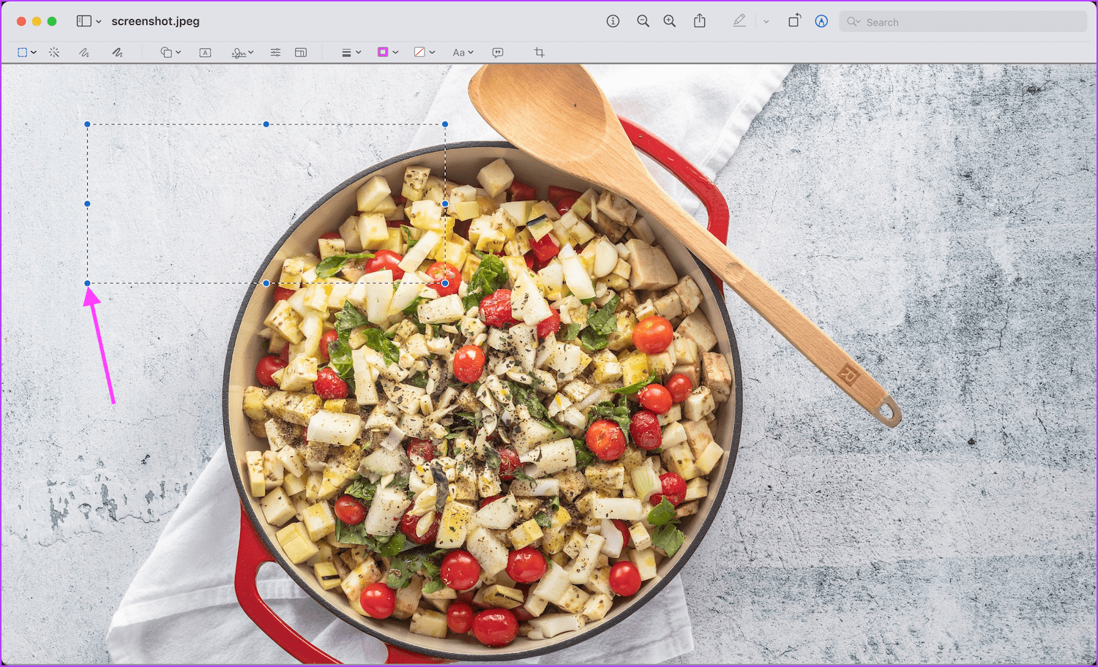Click the Zoom In magnifier
Viewport: 1098px width, 667px height.
click(669, 21)
